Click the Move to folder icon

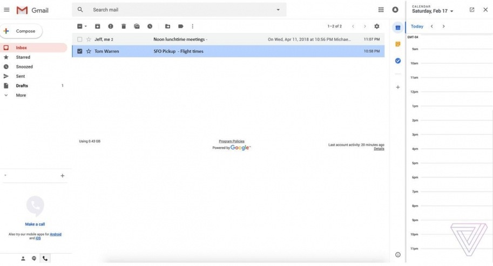point(167,26)
